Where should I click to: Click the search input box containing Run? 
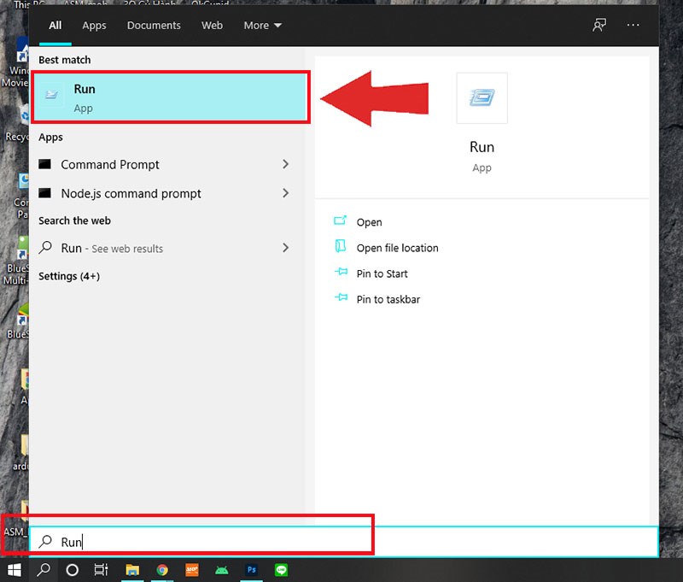coord(343,542)
